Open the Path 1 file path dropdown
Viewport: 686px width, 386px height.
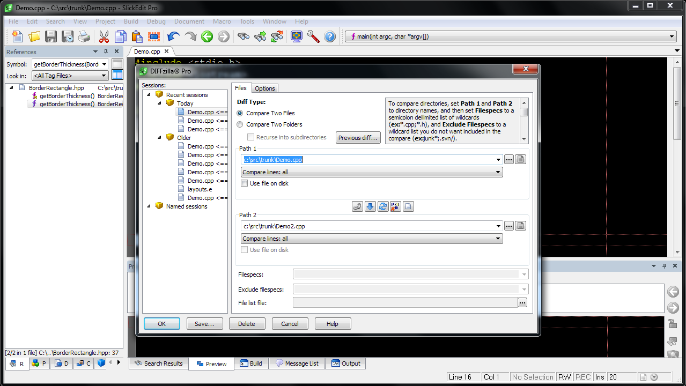[499, 159]
